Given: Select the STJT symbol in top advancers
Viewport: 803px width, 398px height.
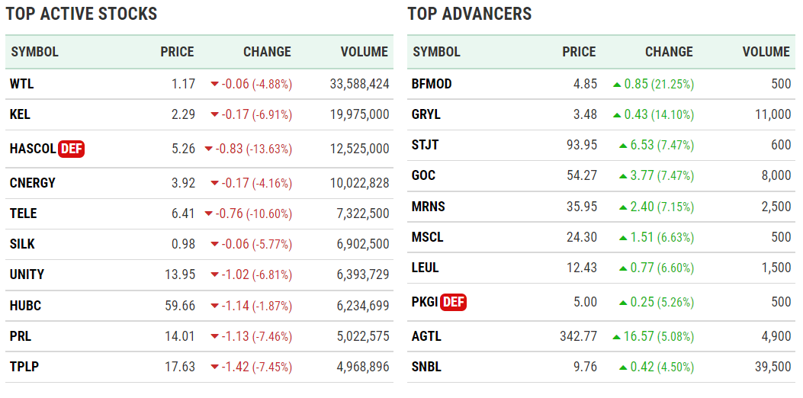Looking at the screenshot, I should (425, 145).
